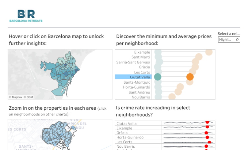
Task: Click the Barcelona Retreats logo
Action: click(x=26, y=16)
